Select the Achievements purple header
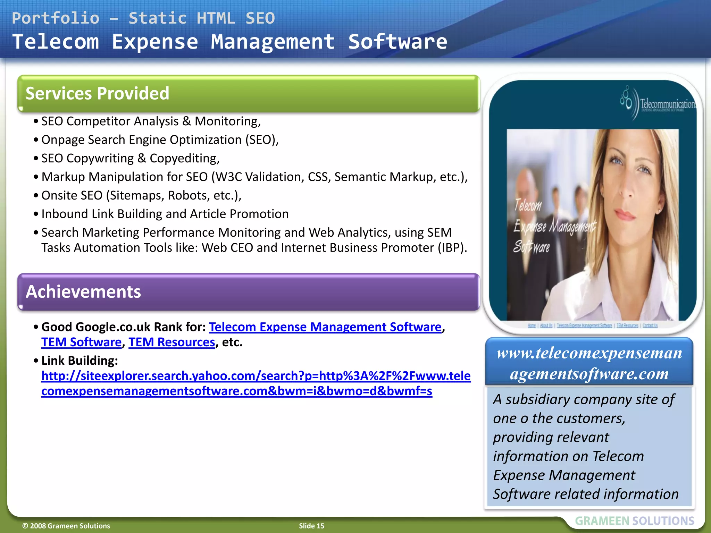The image size is (711, 533). point(249,291)
